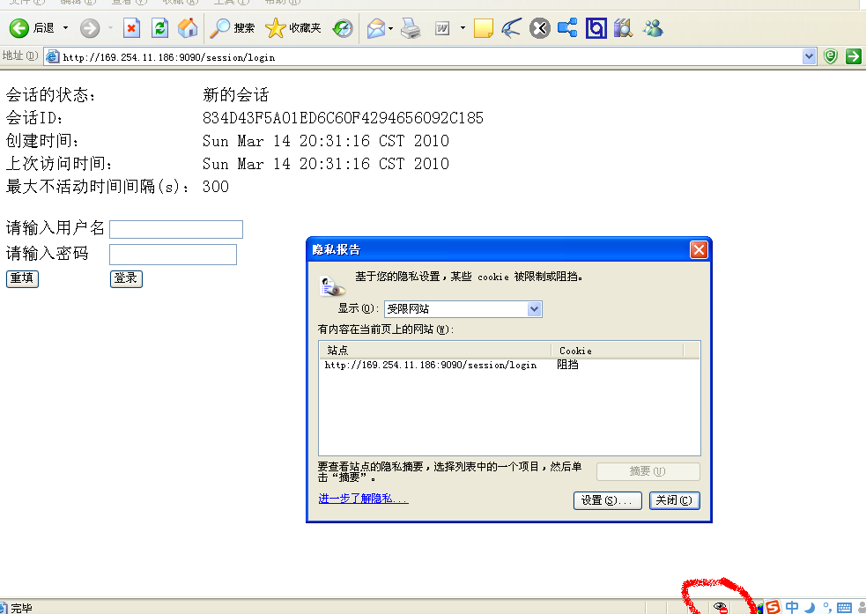866x614 pixels.
Task: Click the blue share-nodes toolbar icon
Action: (567, 27)
